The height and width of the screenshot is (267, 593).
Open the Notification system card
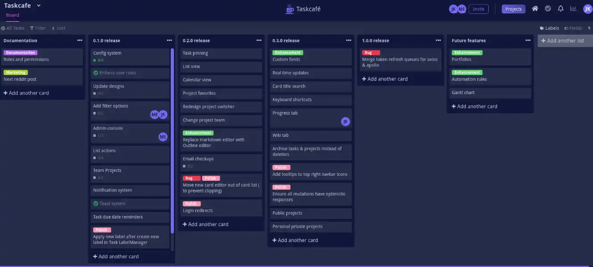point(130,190)
